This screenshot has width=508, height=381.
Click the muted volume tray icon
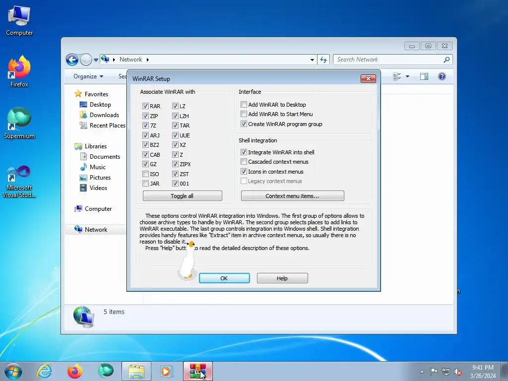click(x=458, y=372)
